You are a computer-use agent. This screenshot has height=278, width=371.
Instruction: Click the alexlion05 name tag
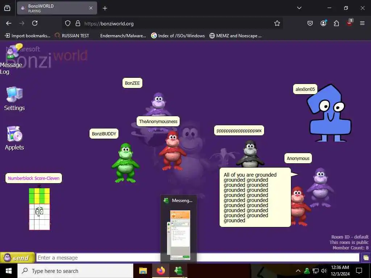pyautogui.click(x=305, y=89)
